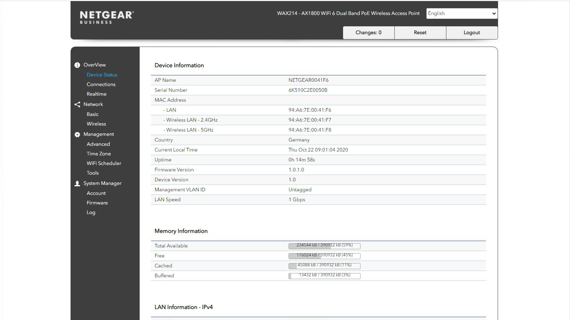Click Firmware Version value 1.0.1.0
This screenshot has height=320, width=570.
pos(296,170)
